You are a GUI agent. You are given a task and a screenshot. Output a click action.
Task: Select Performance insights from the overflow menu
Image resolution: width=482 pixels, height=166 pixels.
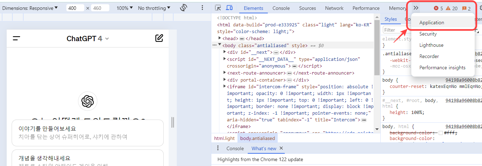[444, 68]
